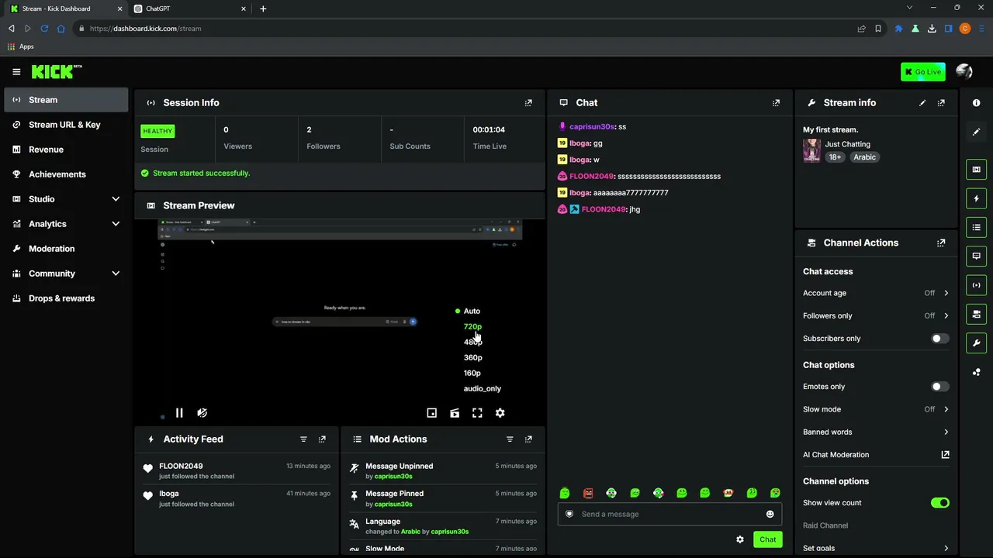Viewport: 993px width, 558px height.
Task: Click the Kick logo
Action: pyautogui.click(x=57, y=72)
